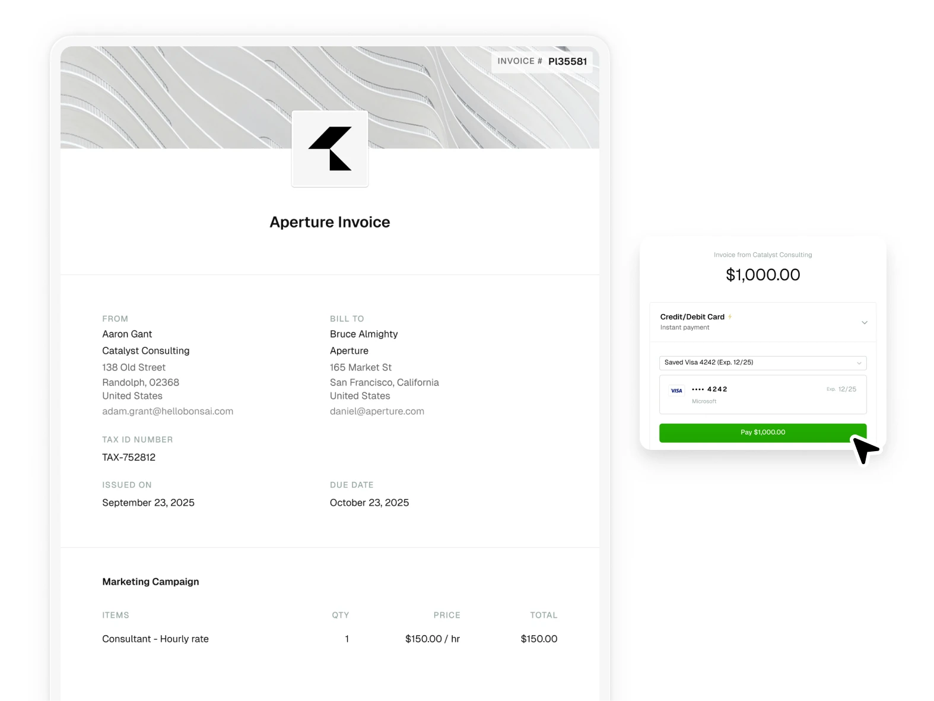Expand the Credit/Debit Card chevron

[x=865, y=322]
